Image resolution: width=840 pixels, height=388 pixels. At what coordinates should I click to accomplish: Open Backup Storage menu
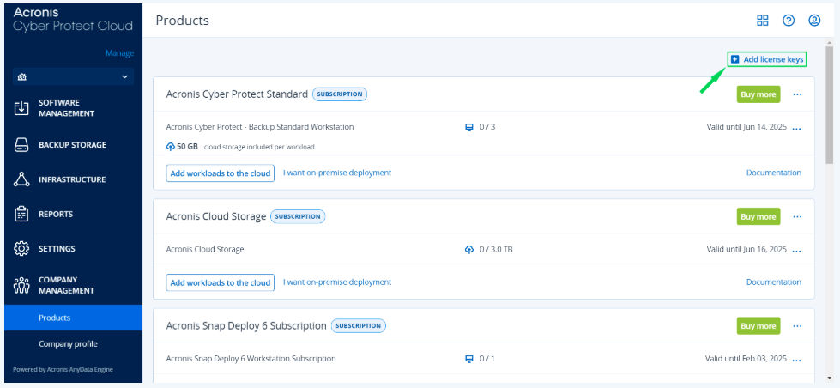click(74, 145)
